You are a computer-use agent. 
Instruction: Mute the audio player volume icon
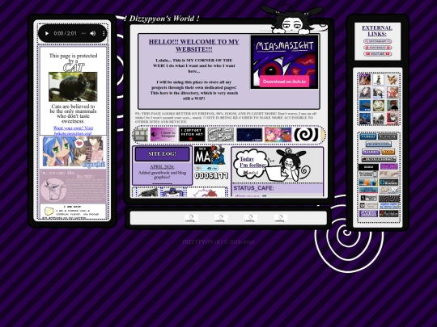(93, 33)
